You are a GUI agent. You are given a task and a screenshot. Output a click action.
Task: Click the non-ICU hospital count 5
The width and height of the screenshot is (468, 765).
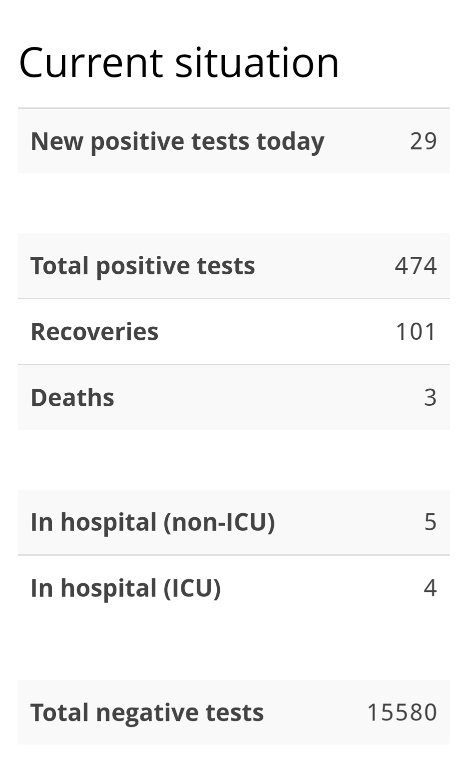[x=431, y=522]
